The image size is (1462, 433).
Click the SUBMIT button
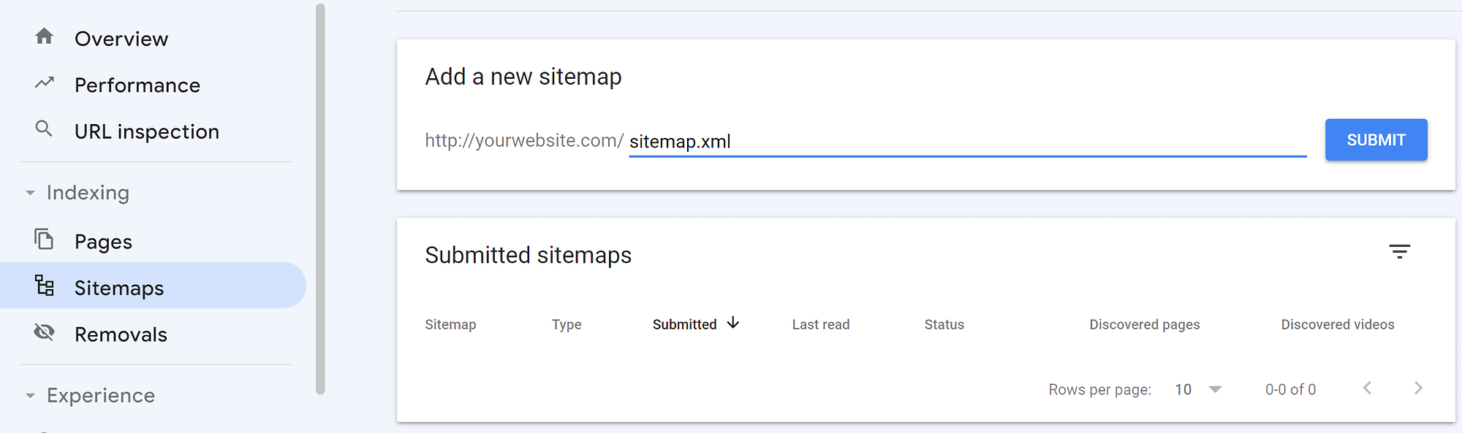(x=1376, y=139)
